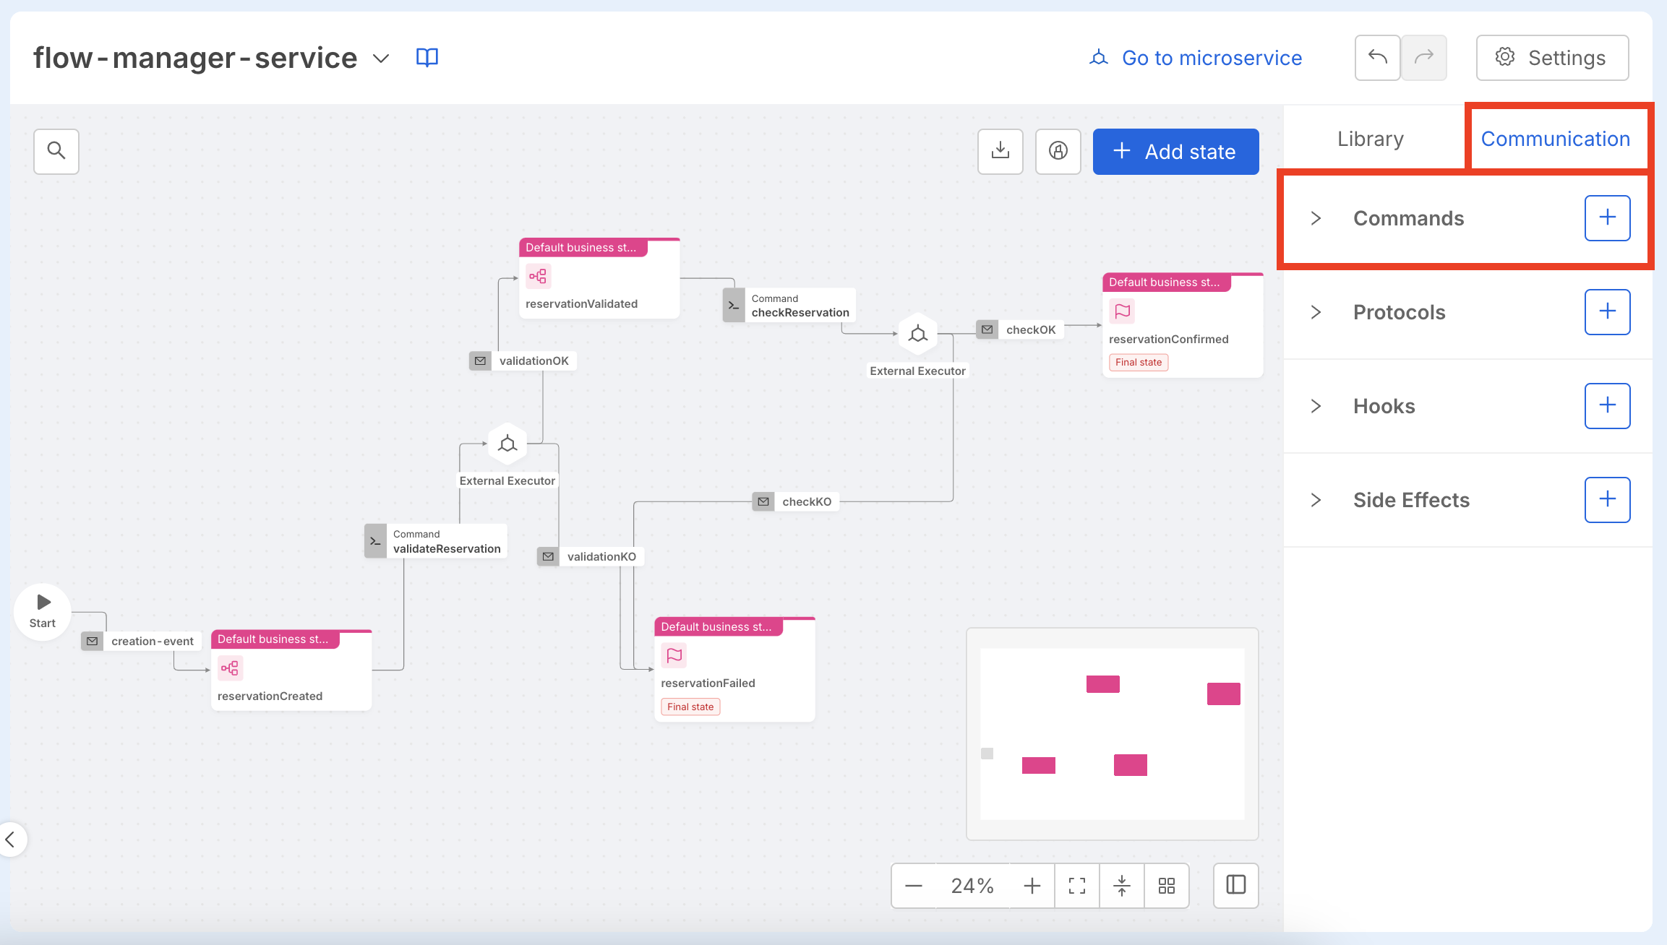
Task: Toggle the lock icon near Add state
Action: (1058, 151)
